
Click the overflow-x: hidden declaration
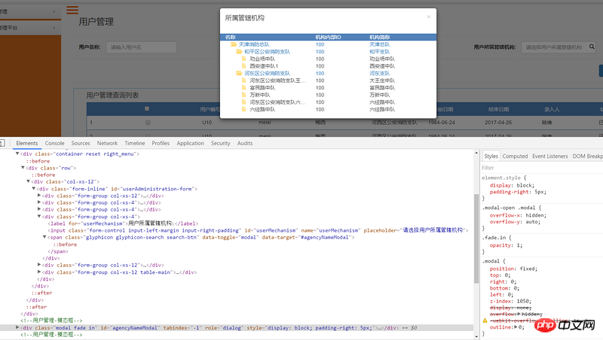pos(518,215)
